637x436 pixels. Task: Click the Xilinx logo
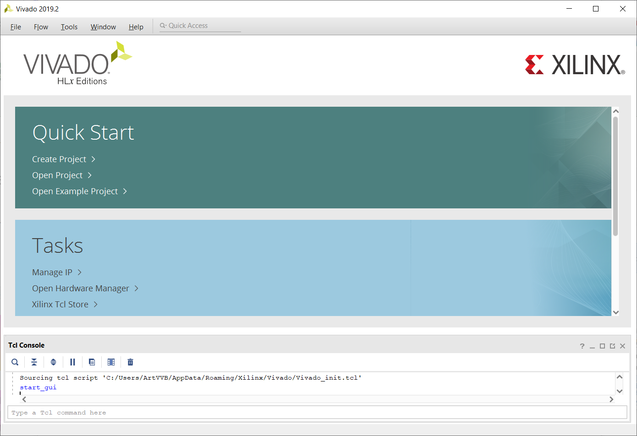[x=575, y=65]
